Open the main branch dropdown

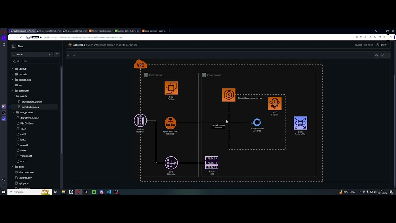(x=32, y=55)
